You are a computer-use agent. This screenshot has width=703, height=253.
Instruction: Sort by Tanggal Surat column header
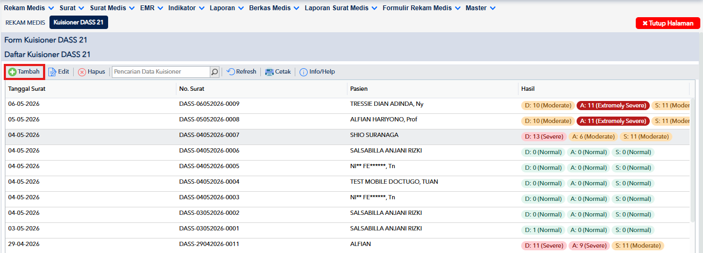click(91, 89)
